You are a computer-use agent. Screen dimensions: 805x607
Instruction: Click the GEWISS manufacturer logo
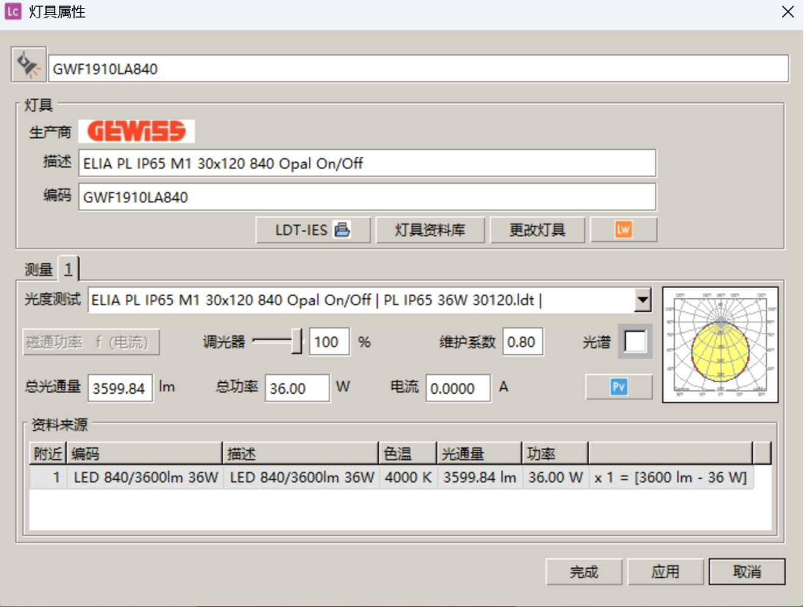[x=137, y=131]
